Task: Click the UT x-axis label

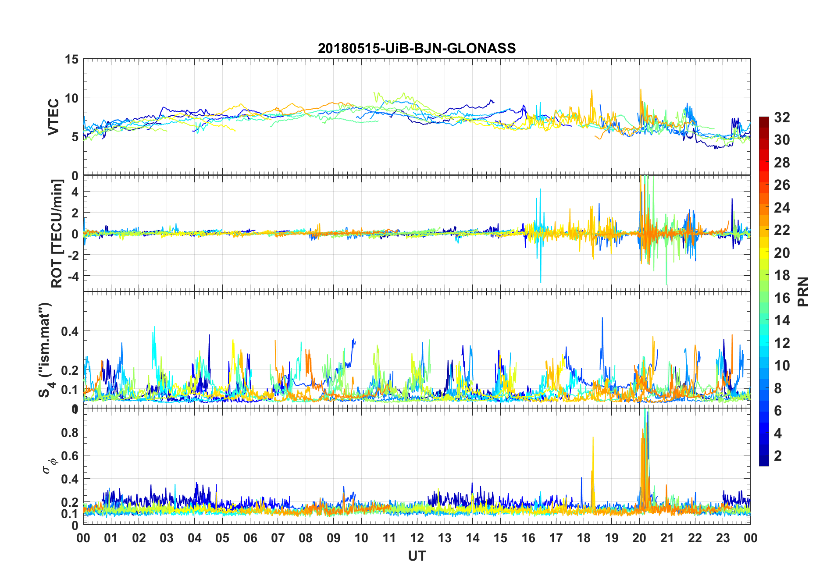Action: pos(417,556)
